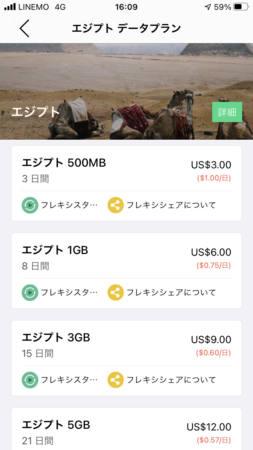This screenshot has width=253, height=450.
Task: Tap yellow share icon in 500MB plan
Action: tap(116, 205)
